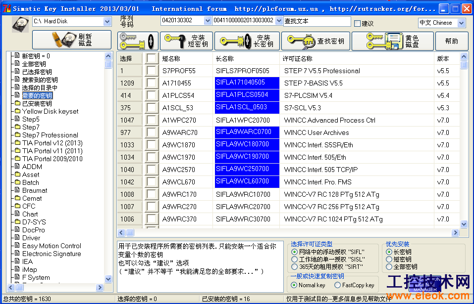Select 全部密钥 tree item
The height and width of the screenshot is (304, 474).
(x=34, y=64)
